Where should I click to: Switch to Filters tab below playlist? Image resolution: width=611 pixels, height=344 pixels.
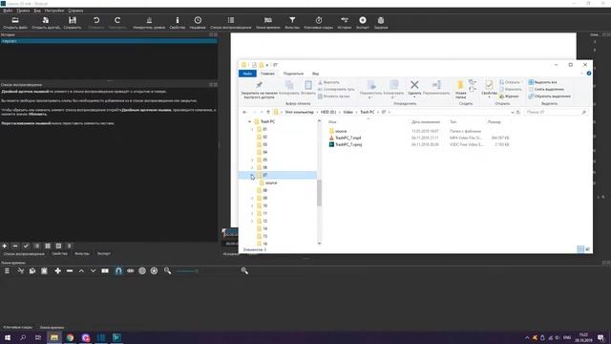pos(82,254)
